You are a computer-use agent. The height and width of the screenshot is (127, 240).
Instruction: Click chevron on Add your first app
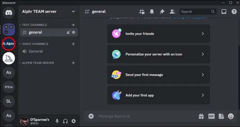203,95
